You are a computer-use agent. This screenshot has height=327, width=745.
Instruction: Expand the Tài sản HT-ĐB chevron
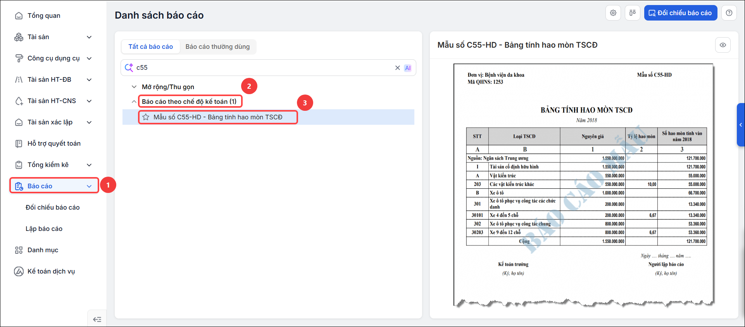[x=89, y=80]
